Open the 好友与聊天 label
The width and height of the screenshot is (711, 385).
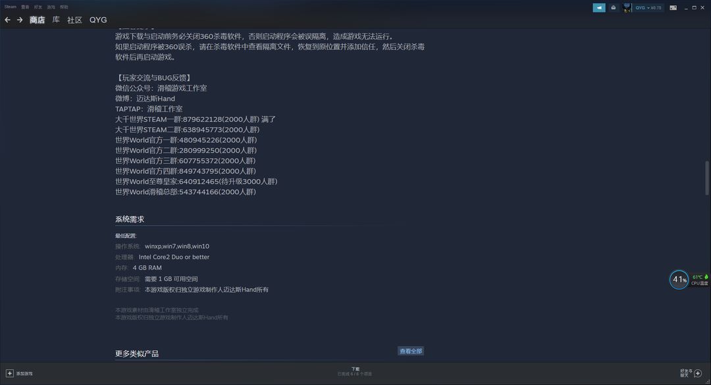pos(685,373)
